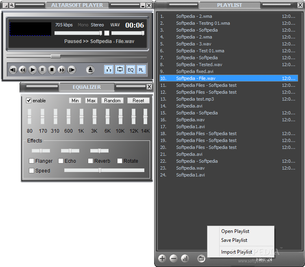Click the 00:06 time display
This screenshot has height=267, width=305.
(x=135, y=25)
